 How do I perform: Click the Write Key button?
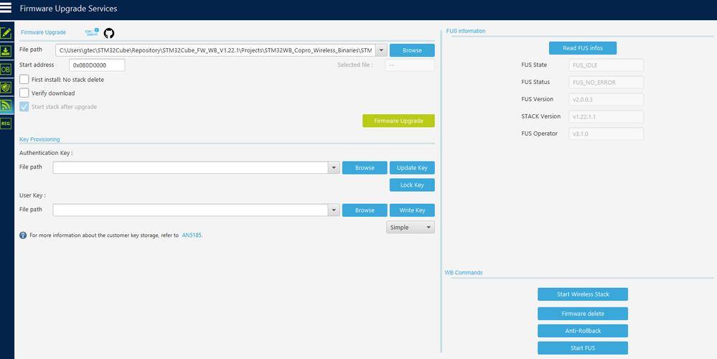pos(412,210)
